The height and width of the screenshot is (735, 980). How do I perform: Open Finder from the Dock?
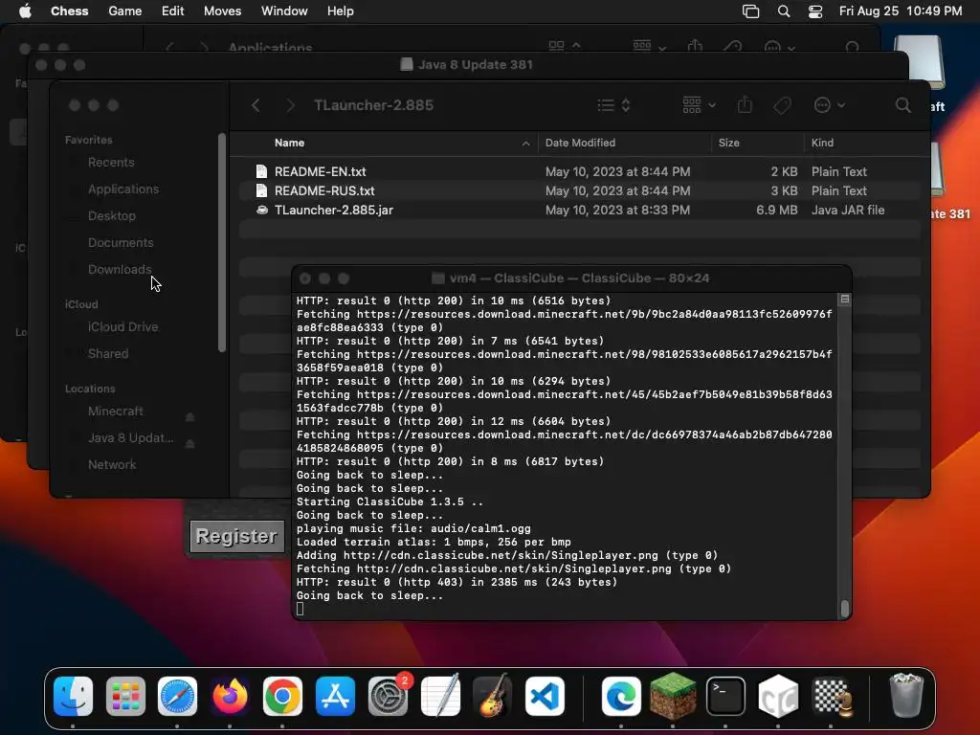[73, 697]
